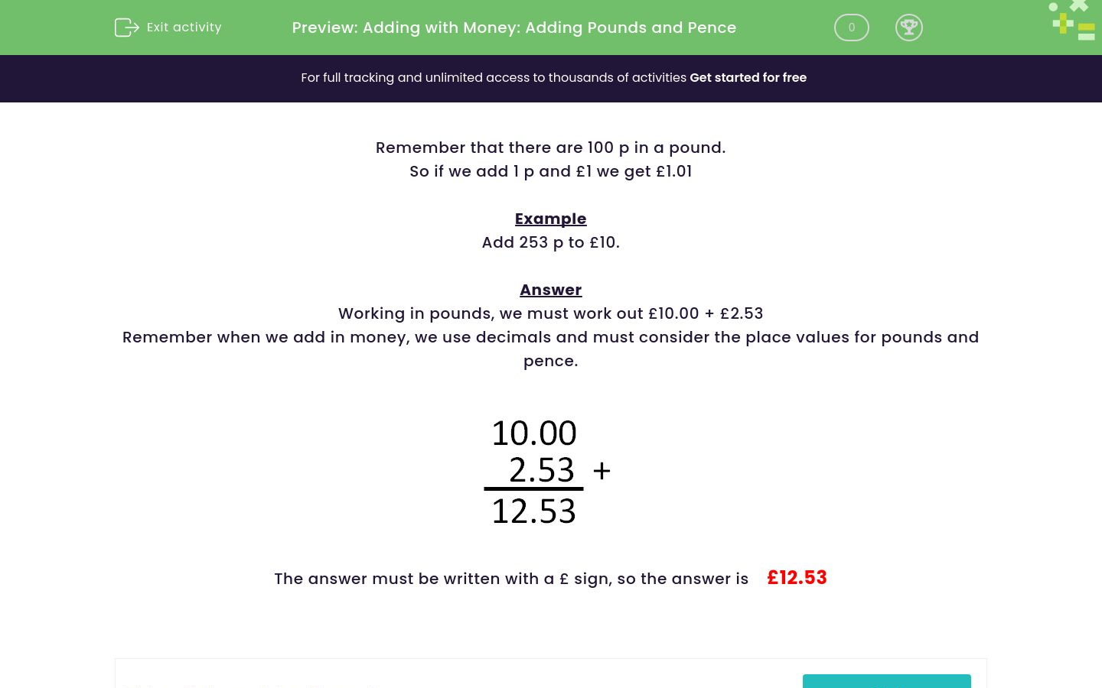
Task: Select the red £12.53 answer text
Action: [x=797, y=578]
